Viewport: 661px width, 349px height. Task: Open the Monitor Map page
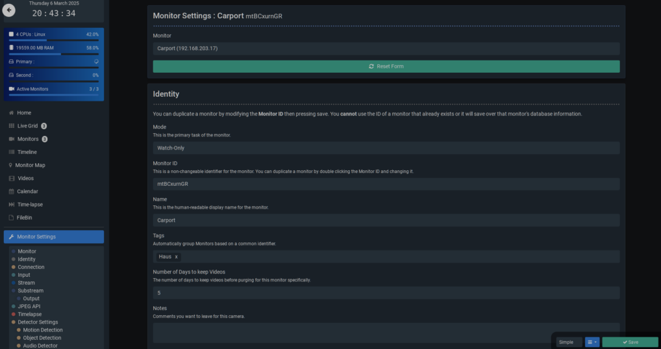[30, 165]
